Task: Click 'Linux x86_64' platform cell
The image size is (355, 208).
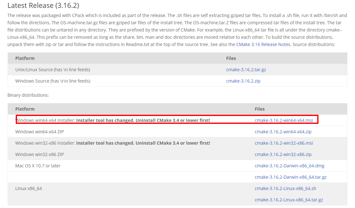Action: point(29,188)
